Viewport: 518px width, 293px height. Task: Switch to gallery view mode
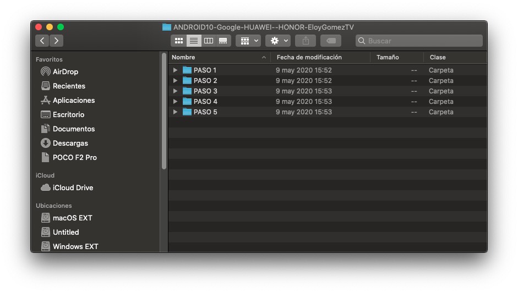(223, 41)
